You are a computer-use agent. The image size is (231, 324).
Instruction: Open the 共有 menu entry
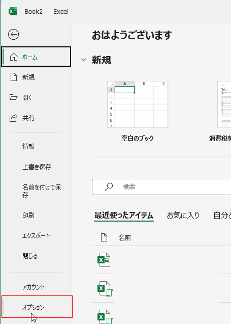(36, 118)
